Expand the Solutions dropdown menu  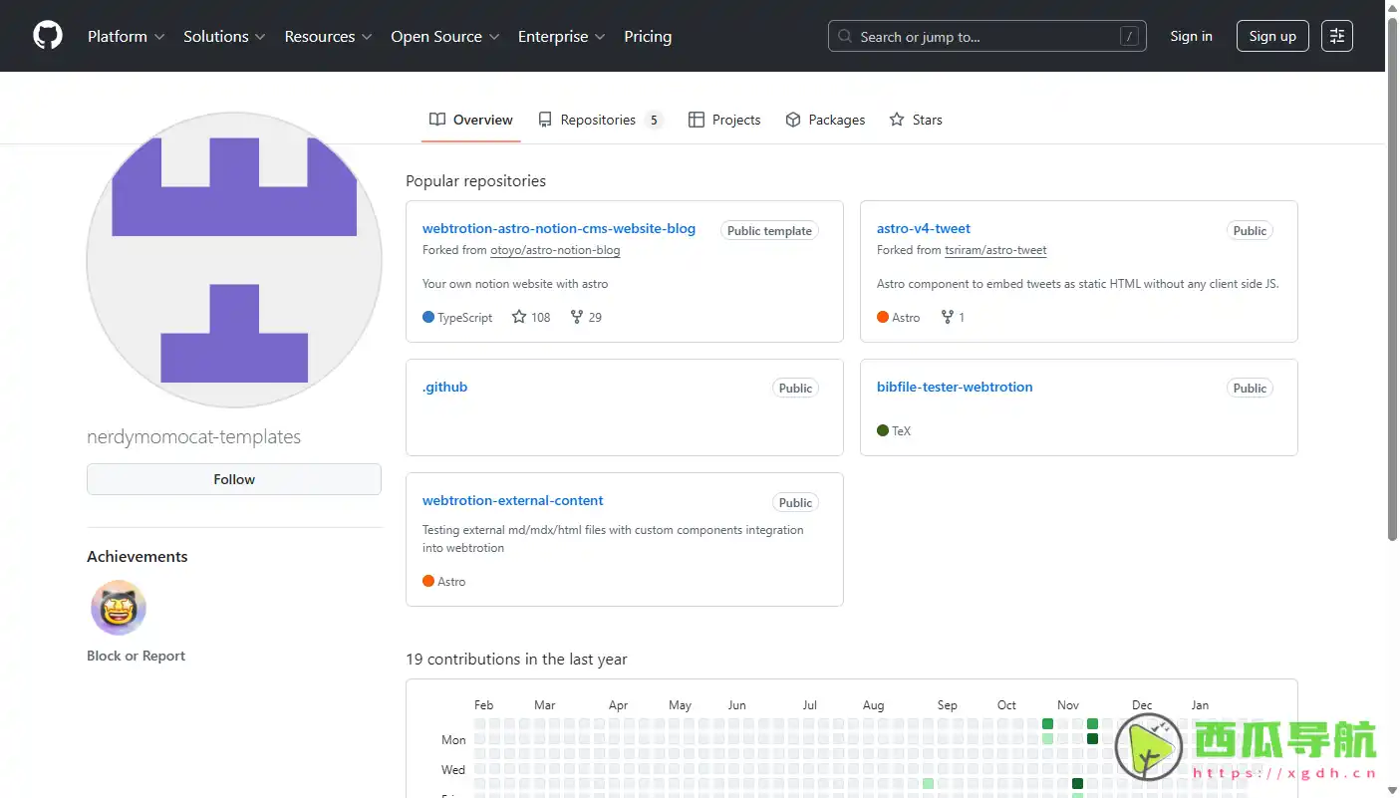[x=223, y=36]
